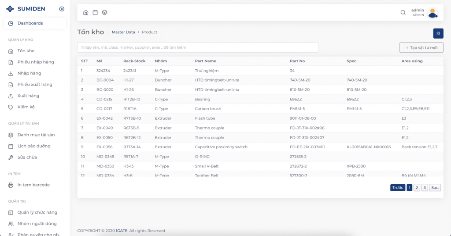Click the SUMIDEN logo icon
The height and width of the screenshot is (236, 451).
pyautogui.click(x=10, y=9)
